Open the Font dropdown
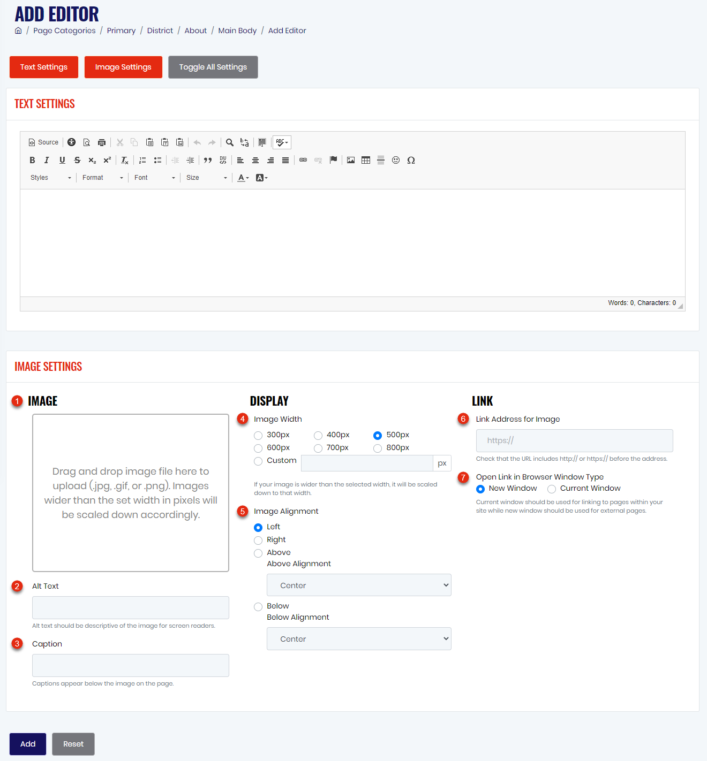 tap(155, 178)
